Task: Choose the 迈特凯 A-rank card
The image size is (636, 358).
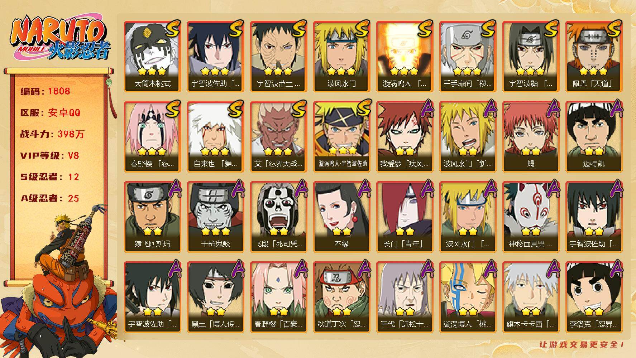Action: 594,136
